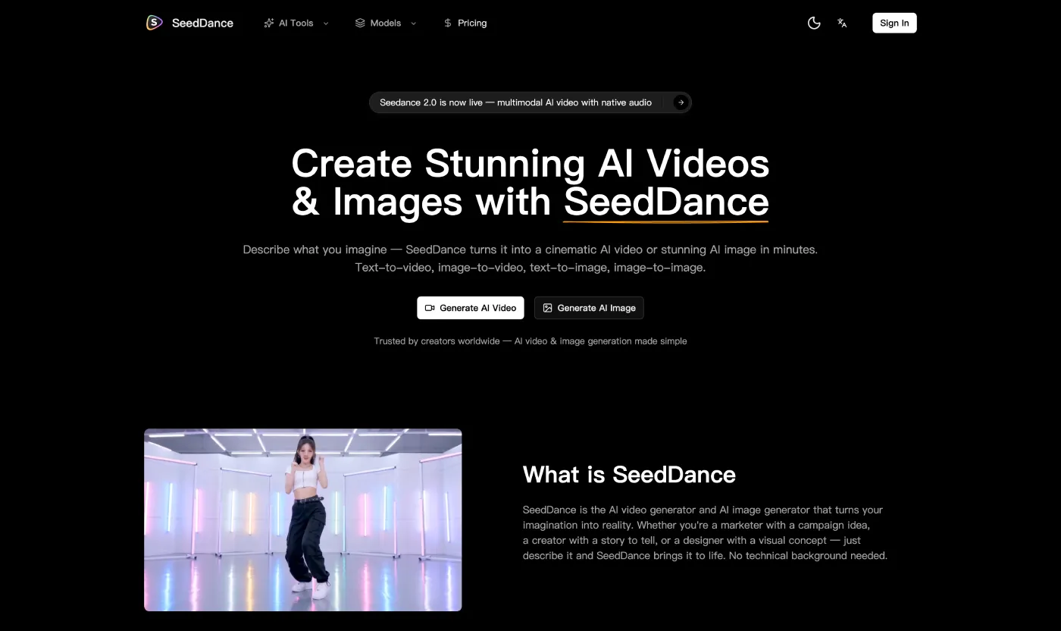Go to the Pricing page
1061x631 pixels.
(471, 23)
